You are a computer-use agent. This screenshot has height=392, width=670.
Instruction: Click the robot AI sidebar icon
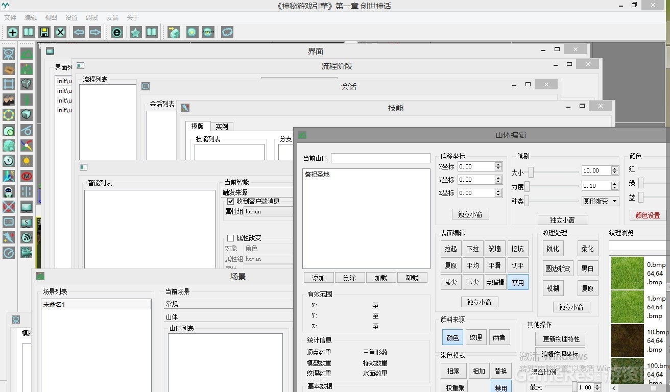click(9, 191)
